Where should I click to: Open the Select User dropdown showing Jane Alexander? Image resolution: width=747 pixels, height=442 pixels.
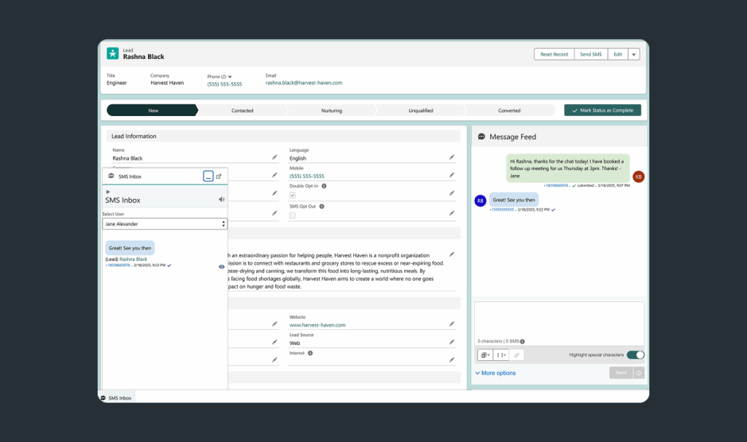pos(164,224)
